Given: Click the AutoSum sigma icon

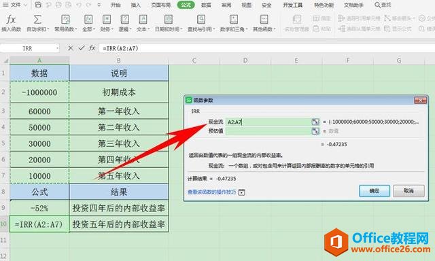Looking at the screenshot, I should pos(37,20).
